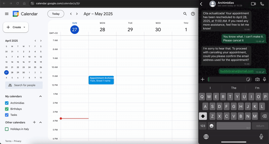
Task: Collapse the Other calendars section
Action: (x=40, y=122)
